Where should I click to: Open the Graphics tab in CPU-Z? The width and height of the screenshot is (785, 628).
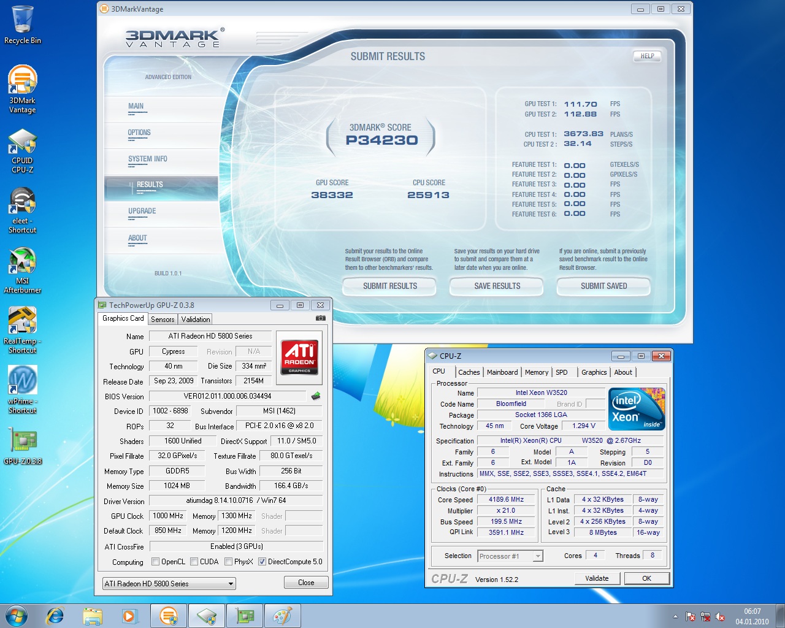click(594, 372)
